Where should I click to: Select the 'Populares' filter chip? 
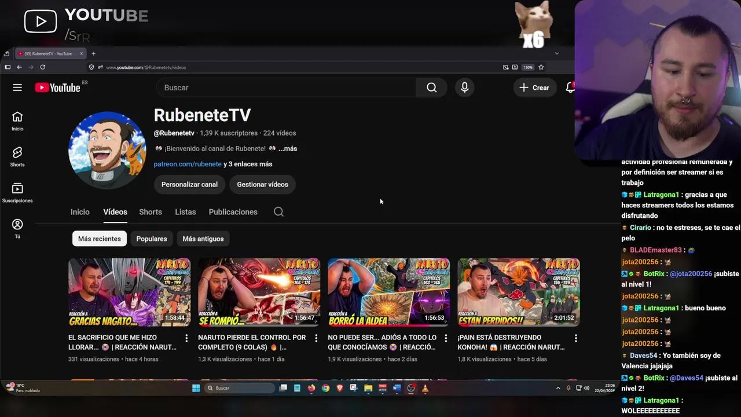(152, 239)
